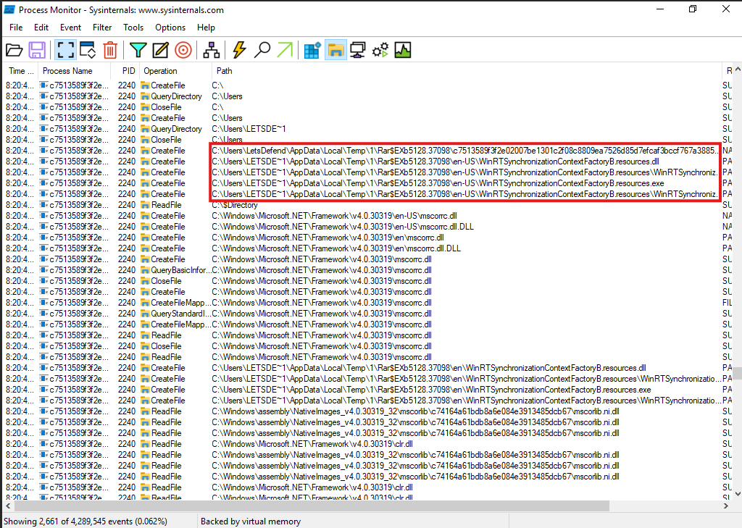Select the path en-US\mscorrc.dll.DLL

pos(343,227)
